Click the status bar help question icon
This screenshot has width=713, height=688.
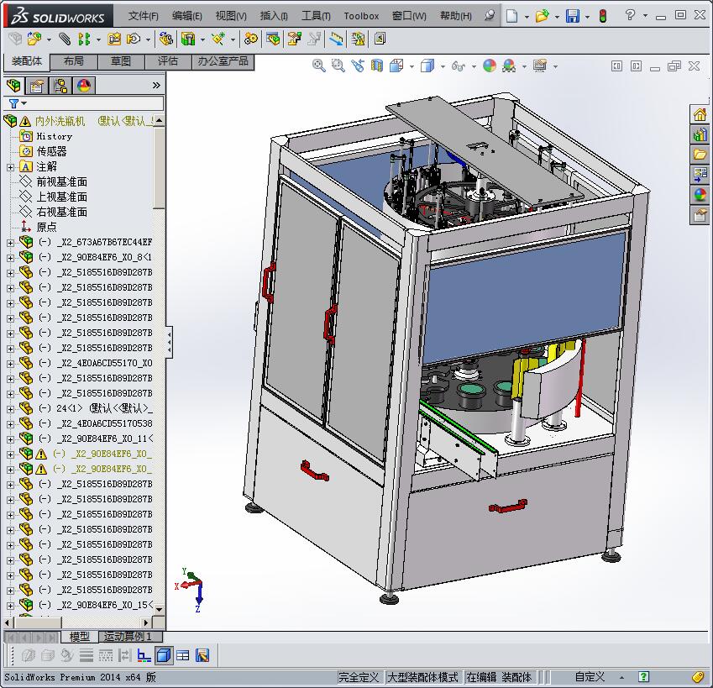point(643,676)
